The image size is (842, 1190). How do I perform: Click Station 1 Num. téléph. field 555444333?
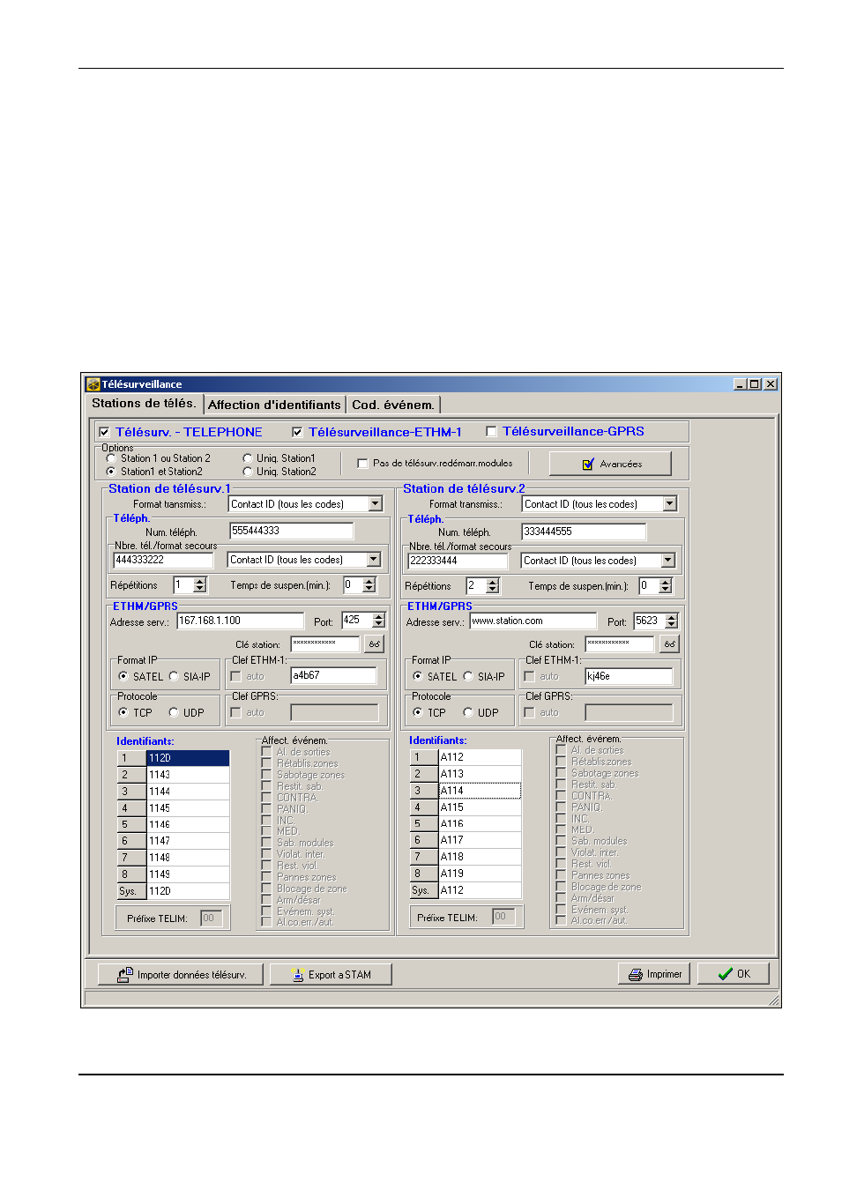coord(291,531)
